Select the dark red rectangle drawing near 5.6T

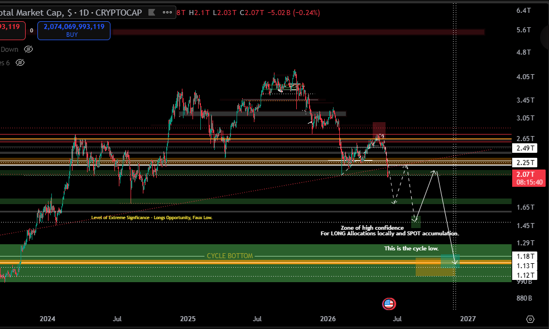pyautogui.click(x=298, y=32)
